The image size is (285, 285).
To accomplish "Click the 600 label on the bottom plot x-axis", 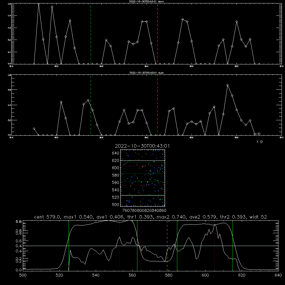I will tap(205, 275).
